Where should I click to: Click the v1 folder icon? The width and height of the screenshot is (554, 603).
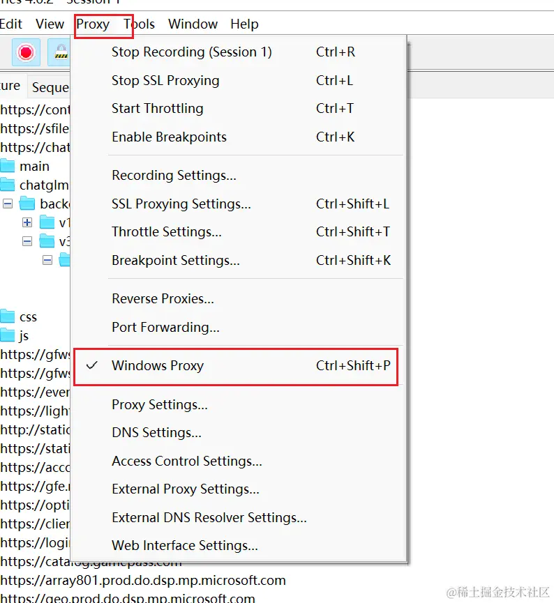tap(47, 222)
